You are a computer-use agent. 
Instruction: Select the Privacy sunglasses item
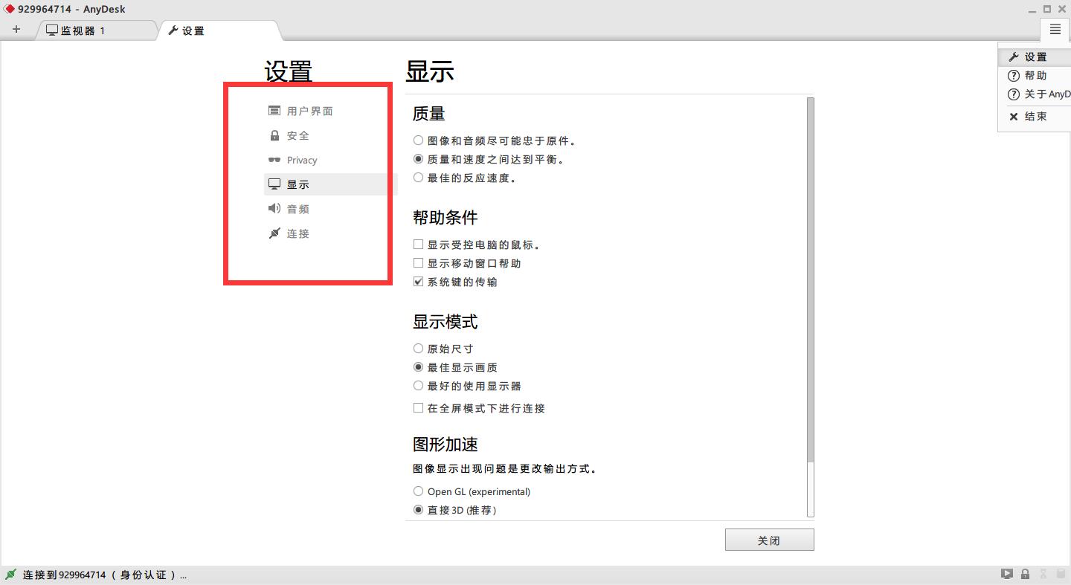point(301,161)
